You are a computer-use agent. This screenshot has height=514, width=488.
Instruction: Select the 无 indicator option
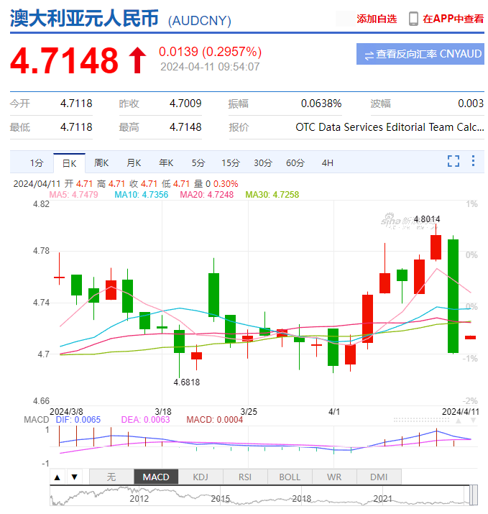pos(111,477)
